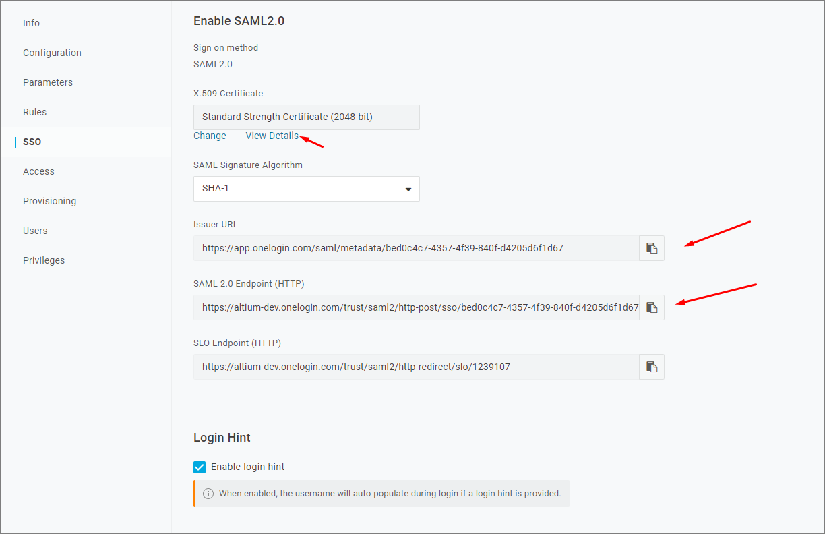Viewport: 825px width, 534px height.
Task: Open the Provisioning section
Action: point(49,201)
